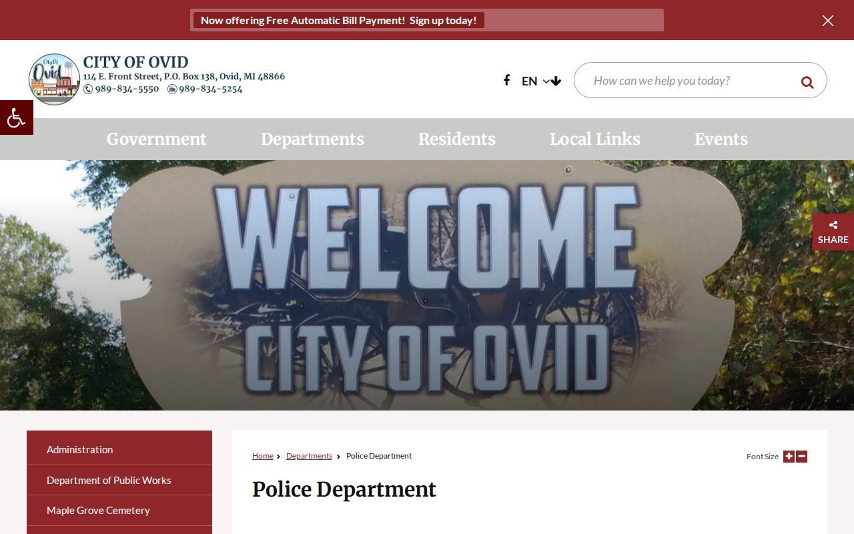The width and height of the screenshot is (854, 534).
Task: Visit the city's Facebook page icon
Action: [x=506, y=80]
